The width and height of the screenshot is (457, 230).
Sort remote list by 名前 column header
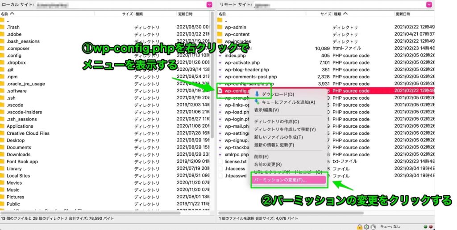[x=262, y=14]
